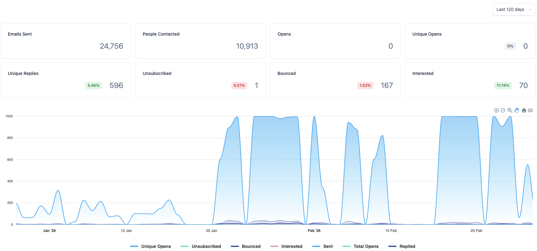Click the 400 y-axis label
537x251 pixels.
click(10, 181)
